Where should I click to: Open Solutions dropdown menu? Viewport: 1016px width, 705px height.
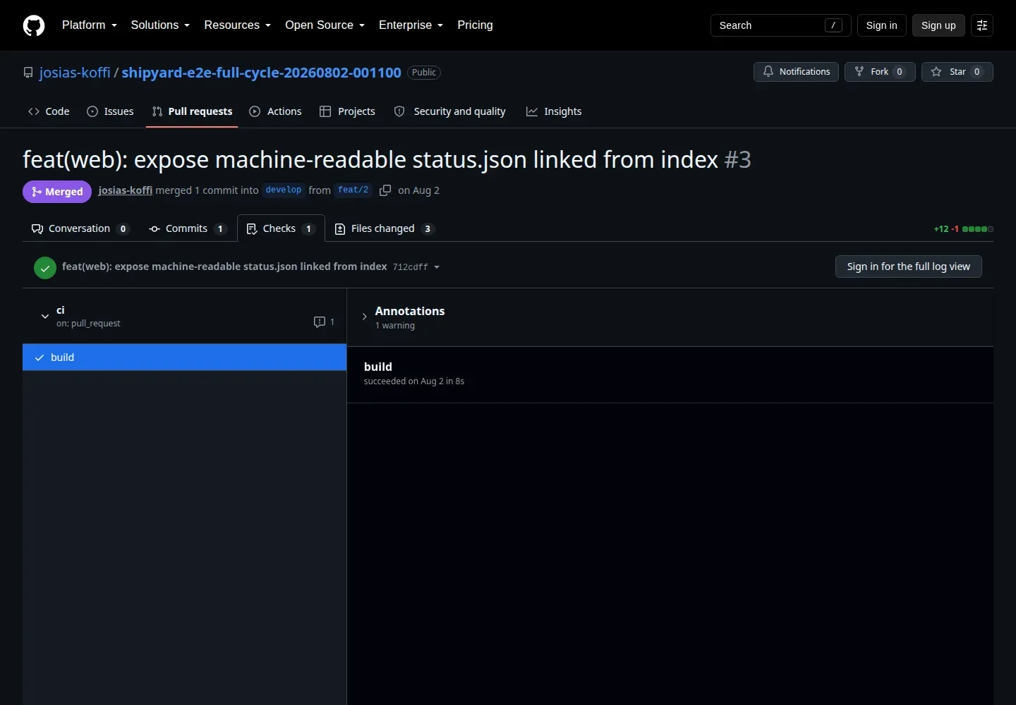coord(160,25)
